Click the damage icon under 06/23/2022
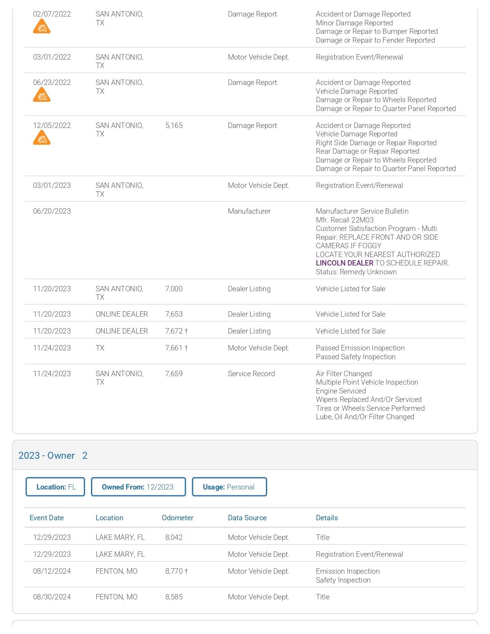The image size is (490, 634). click(x=42, y=95)
